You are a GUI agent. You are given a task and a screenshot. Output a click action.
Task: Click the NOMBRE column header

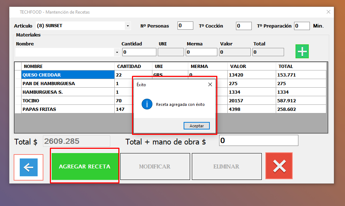pos(67,67)
